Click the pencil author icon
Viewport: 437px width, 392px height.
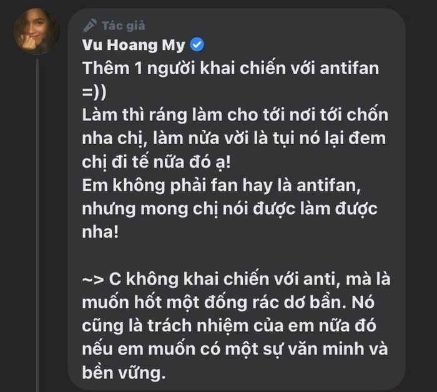[x=90, y=25]
